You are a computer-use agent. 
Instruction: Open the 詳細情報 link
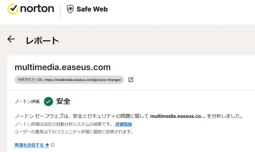pyautogui.click(x=124, y=124)
